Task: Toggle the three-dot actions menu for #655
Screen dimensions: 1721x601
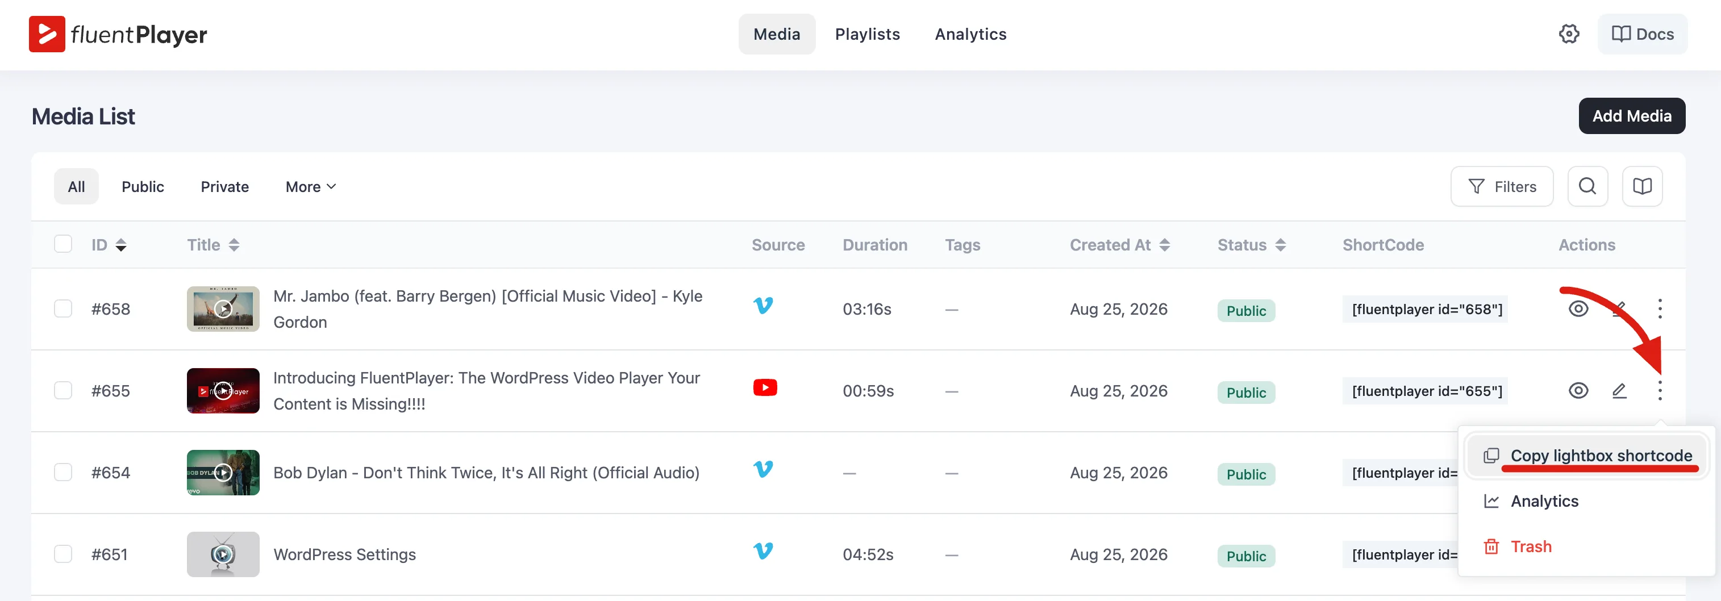Action: click(x=1660, y=391)
